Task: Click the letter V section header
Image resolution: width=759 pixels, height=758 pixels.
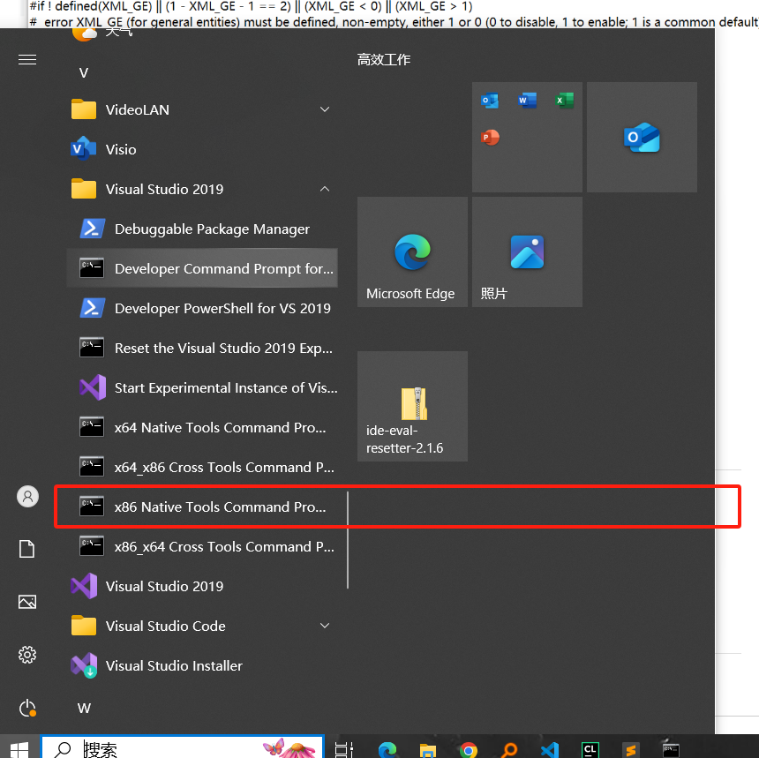Action: pyautogui.click(x=84, y=73)
